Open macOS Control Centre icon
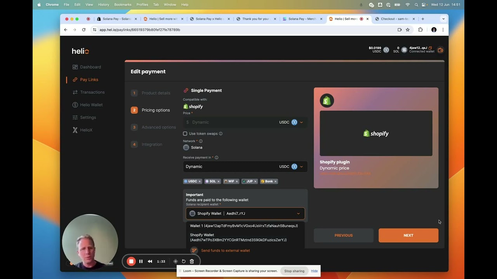 [424, 5]
